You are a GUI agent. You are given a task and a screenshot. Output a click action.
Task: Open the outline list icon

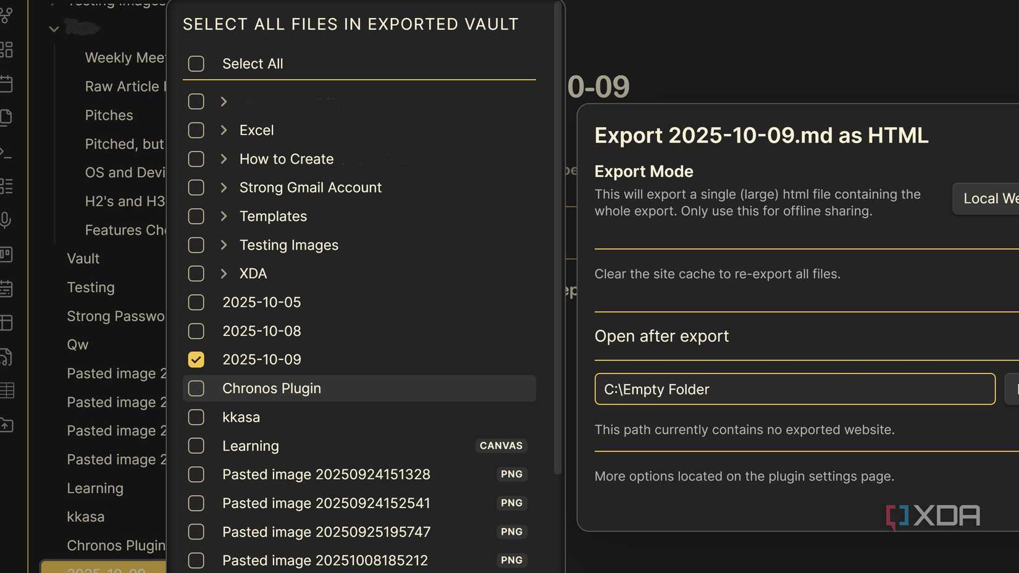(x=7, y=186)
